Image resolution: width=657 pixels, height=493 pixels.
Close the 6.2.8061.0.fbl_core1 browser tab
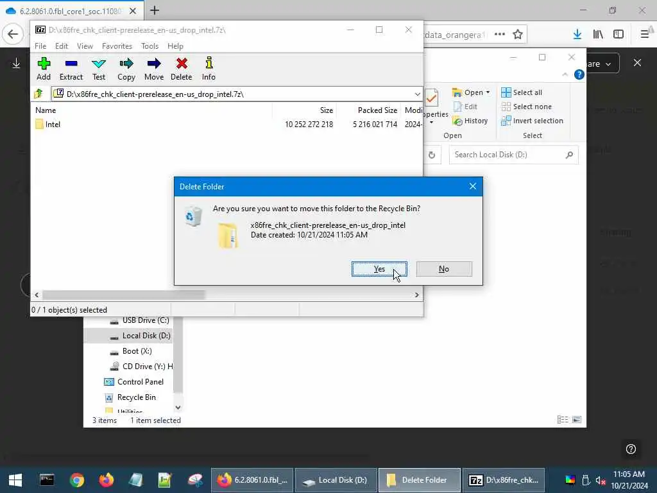pyautogui.click(x=133, y=11)
